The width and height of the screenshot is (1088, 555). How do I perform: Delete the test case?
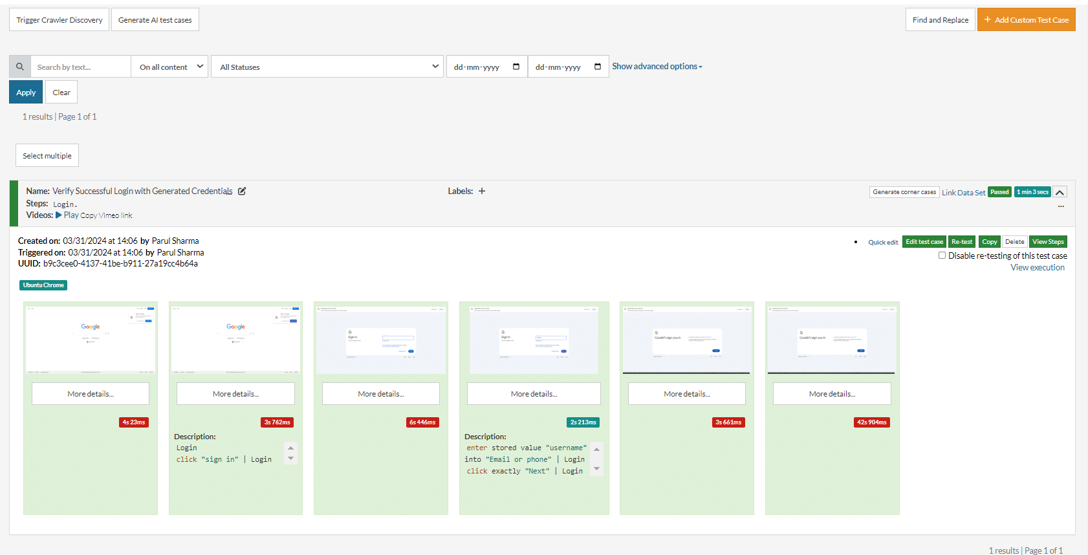click(x=1015, y=242)
